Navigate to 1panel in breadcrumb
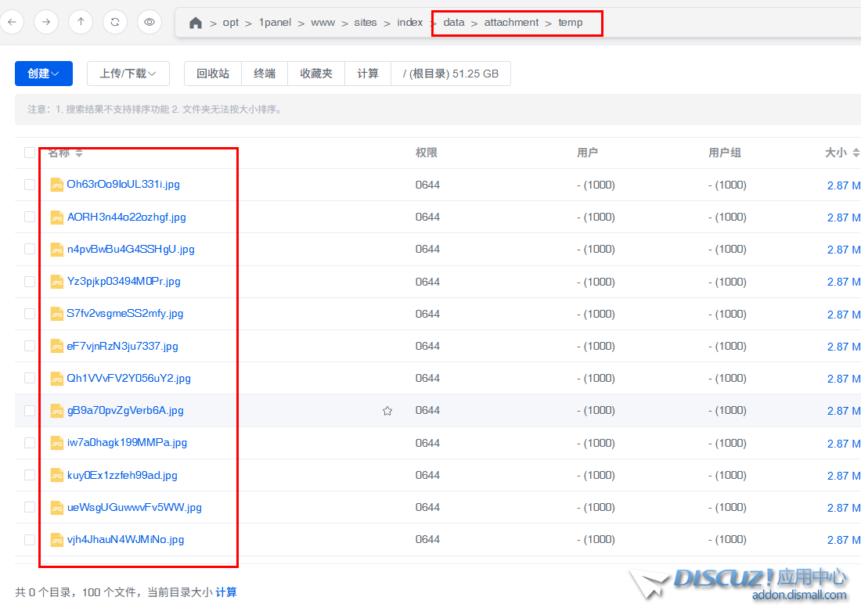This screenshot has width=861, height=615. pos(275,23)
